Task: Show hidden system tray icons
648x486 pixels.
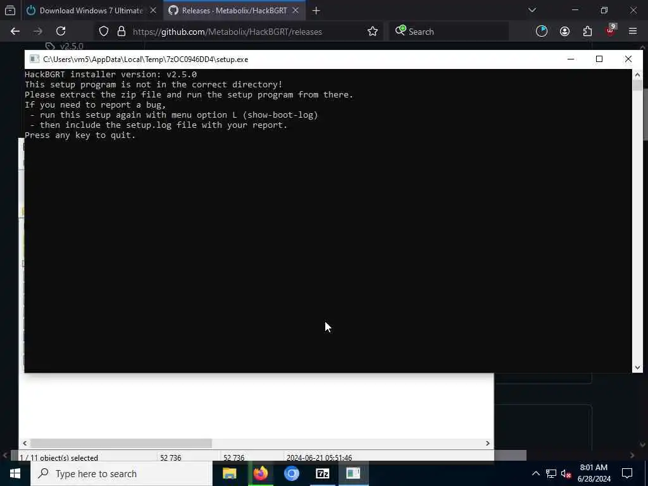Action: click(x=535, y=473)
